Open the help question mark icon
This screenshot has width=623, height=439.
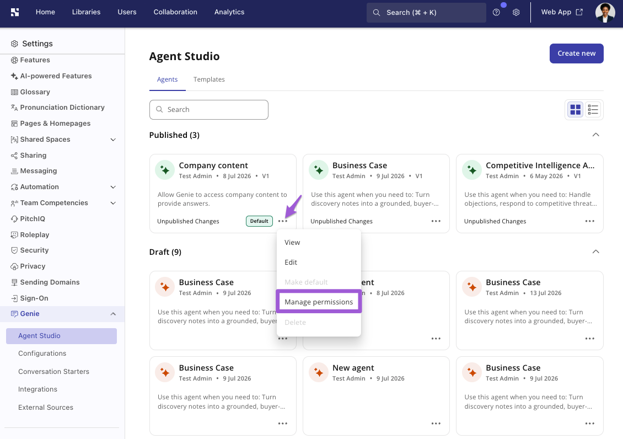pos(496,12)
